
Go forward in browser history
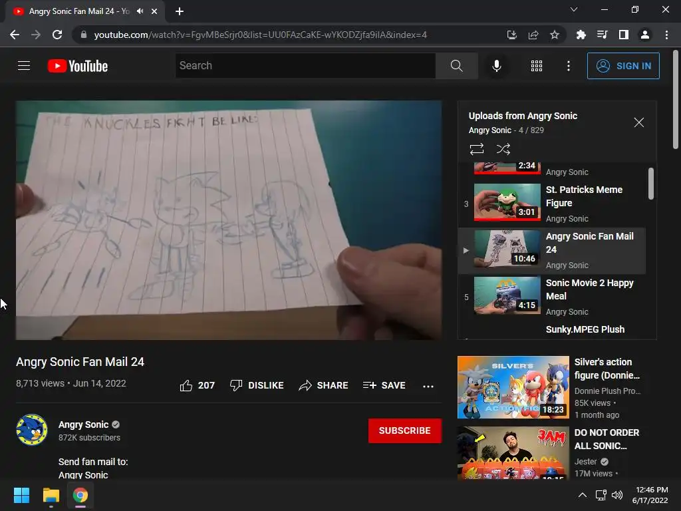pos(36,35)
